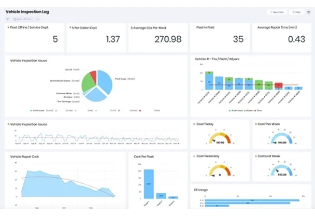The width and height of the screenshot is (315, 216).
Task: Toggle the green legend marker under the pie chart
Action: pos(119,110)
